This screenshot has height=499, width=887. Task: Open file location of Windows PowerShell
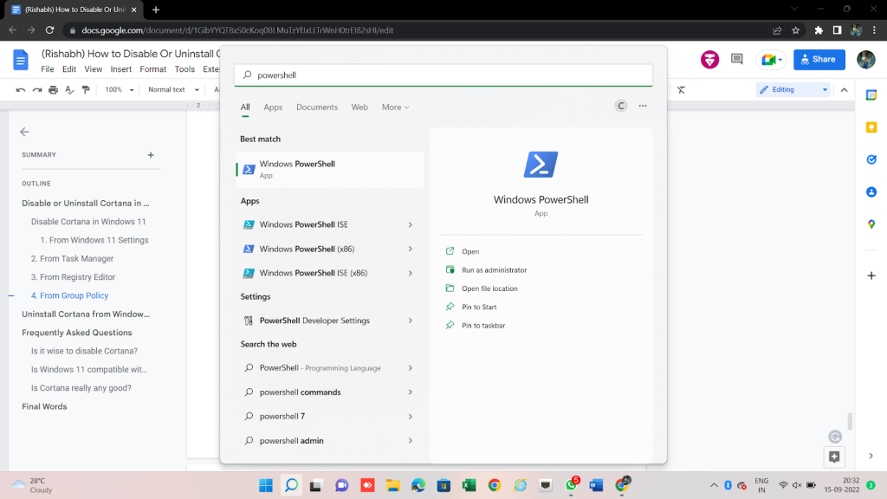pyautogui.click(x=489, y=288)
